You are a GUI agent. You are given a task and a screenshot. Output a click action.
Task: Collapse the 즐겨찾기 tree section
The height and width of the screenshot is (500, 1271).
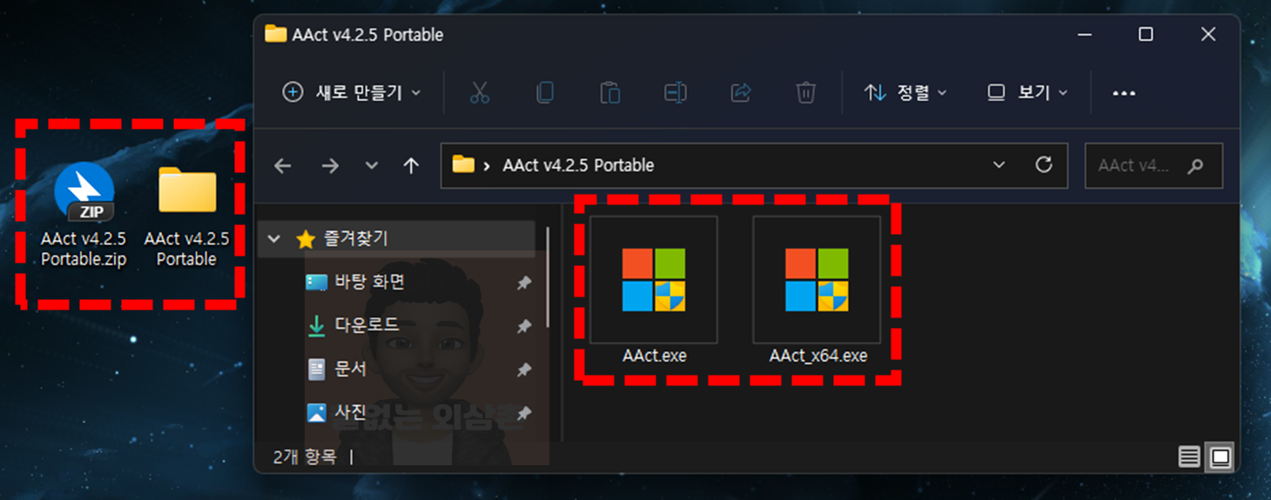point(274,239)
